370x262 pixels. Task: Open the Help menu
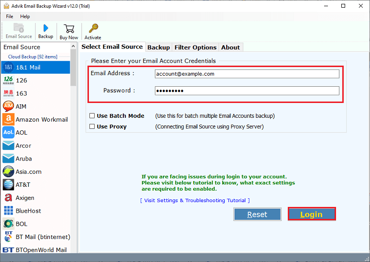pyautogui.click(x=25, y=17)
